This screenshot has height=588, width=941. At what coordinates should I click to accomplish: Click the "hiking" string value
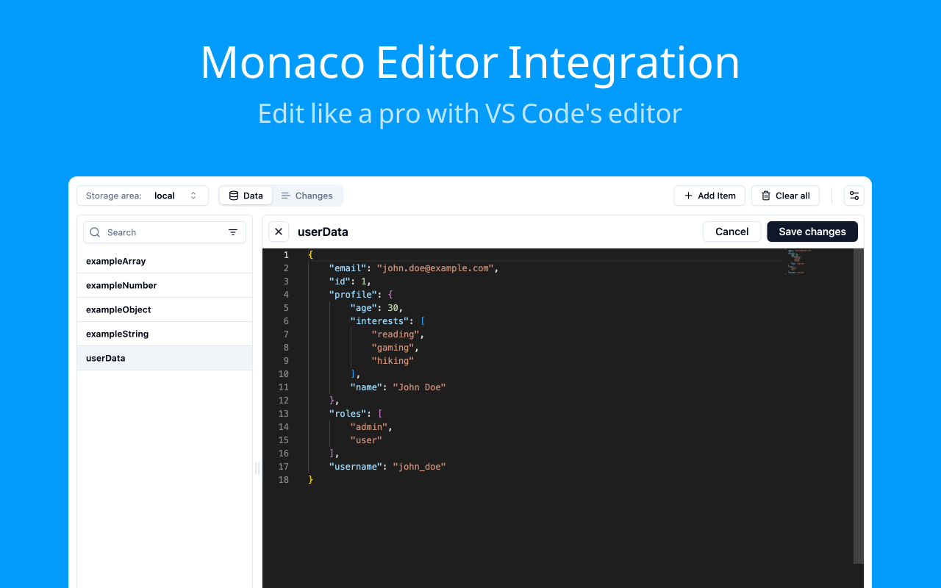pyautogui.click(x=393, y=361)
